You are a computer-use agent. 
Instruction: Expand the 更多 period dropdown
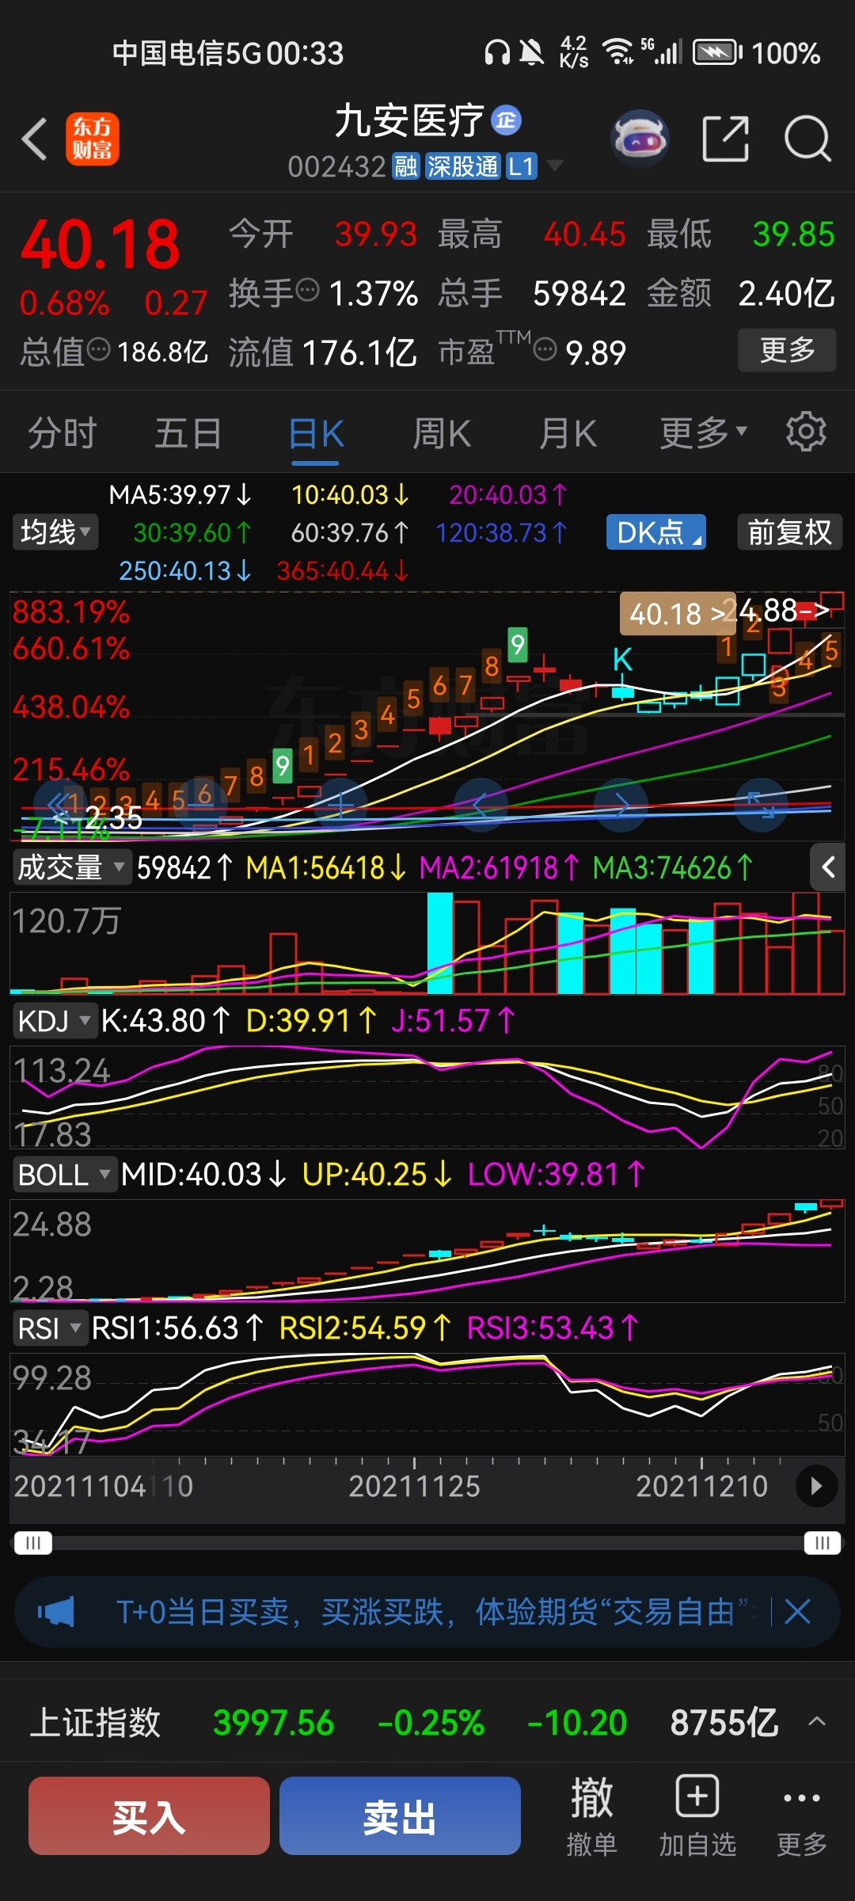point(703,432)
